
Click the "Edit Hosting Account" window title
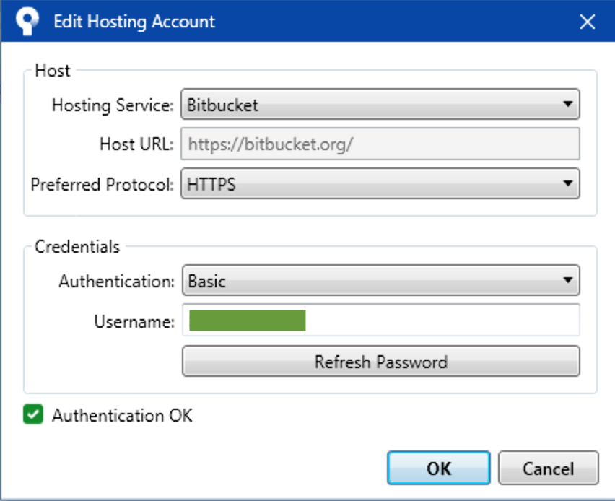[134, 22]
